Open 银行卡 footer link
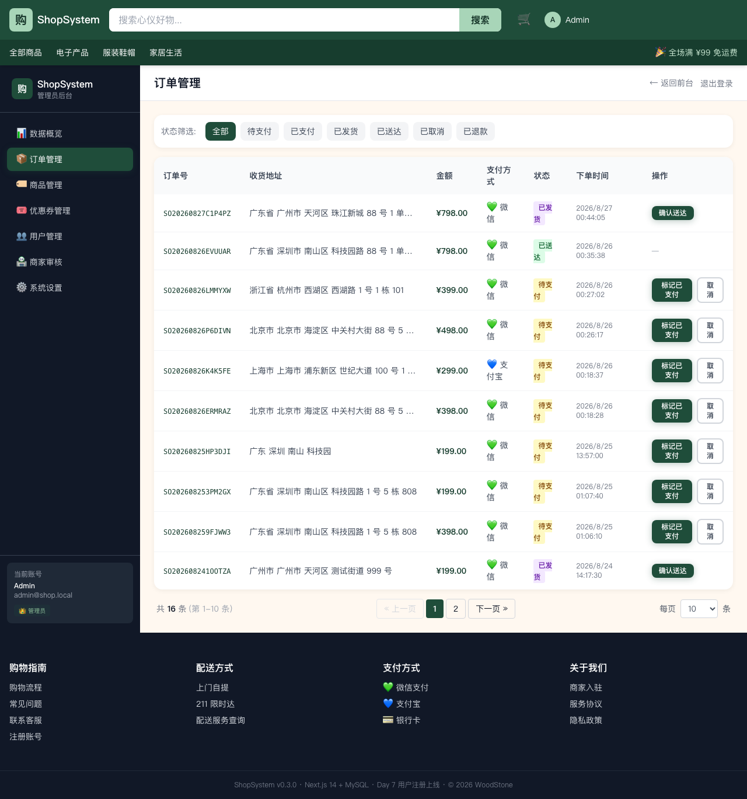Image resolution: width=747 pixels, height=799 pixels. tap(402, 720)
